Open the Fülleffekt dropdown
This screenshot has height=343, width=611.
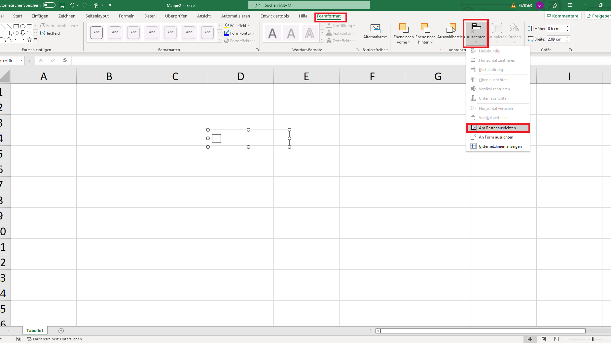click(238, 25)
